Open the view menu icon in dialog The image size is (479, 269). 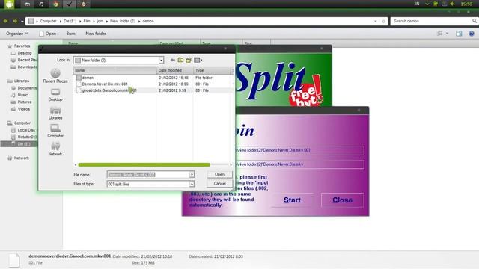198,60
